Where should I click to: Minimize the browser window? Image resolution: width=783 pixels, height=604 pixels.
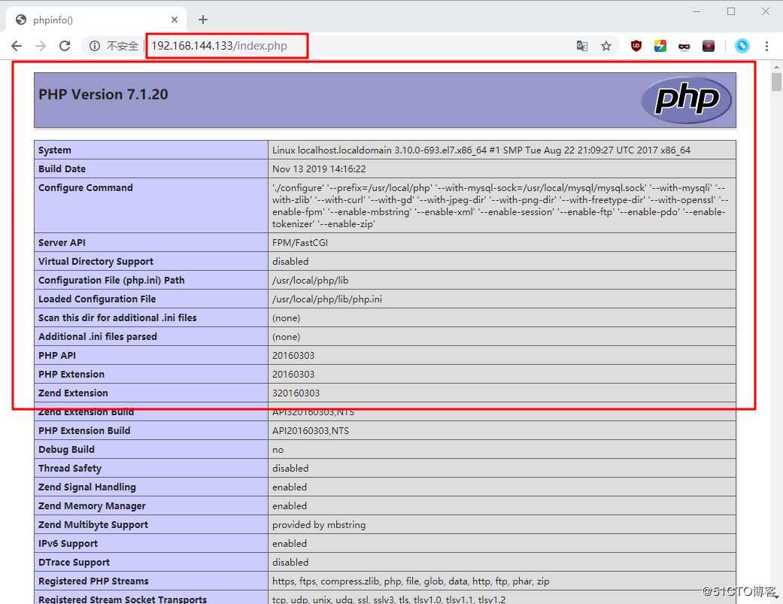click(x=697, y=11)
